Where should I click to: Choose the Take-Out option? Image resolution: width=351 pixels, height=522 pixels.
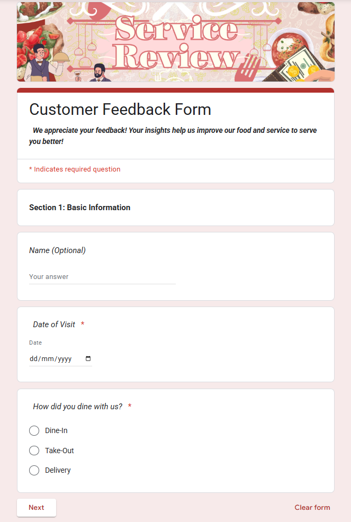tap(34, 451)
